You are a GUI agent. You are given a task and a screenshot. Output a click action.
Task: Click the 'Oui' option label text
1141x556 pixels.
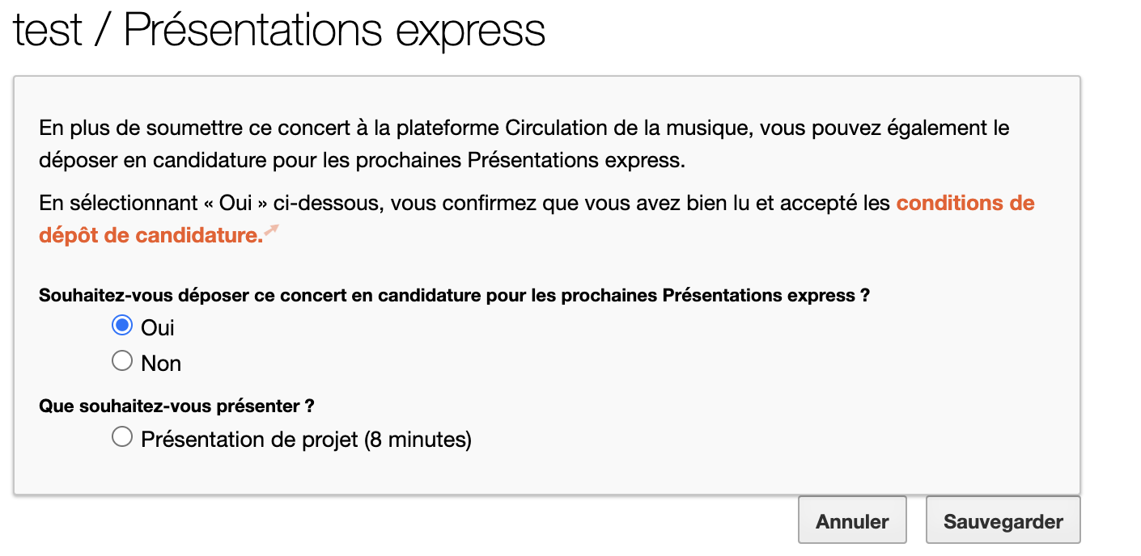point(158,327)
